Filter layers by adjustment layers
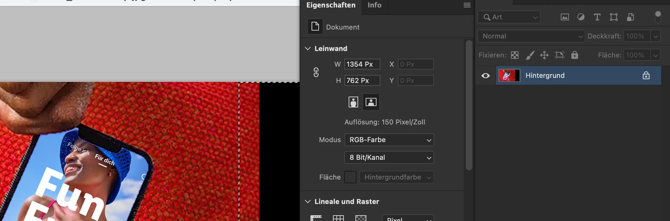This screenshot has width=670, height=221. [581, 17]
